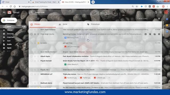Open the Gmail support help icon
Viewport: 170px width, 95px height.
click(156, 12)
